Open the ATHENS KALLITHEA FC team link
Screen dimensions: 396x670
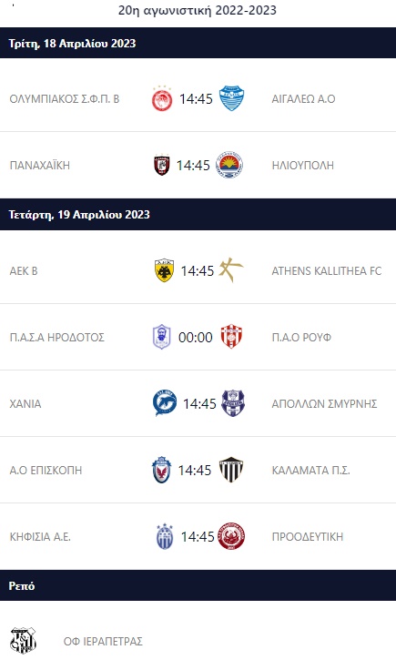(327, 271)
